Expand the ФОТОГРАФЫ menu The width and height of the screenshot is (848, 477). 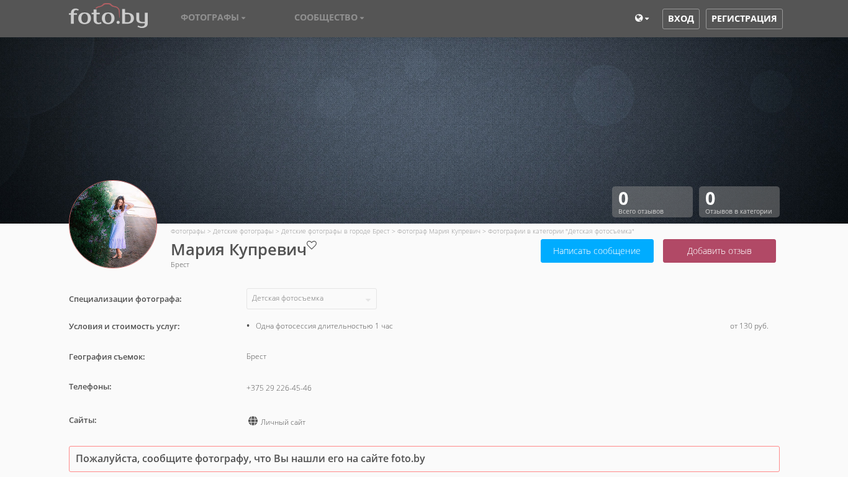pos(213,17)
